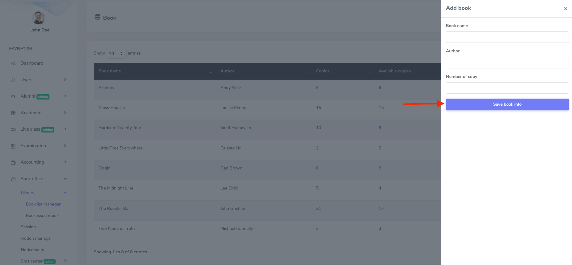Click the Users person icon
This screenshot has width=572, height=265.
(x=13, y=80)
